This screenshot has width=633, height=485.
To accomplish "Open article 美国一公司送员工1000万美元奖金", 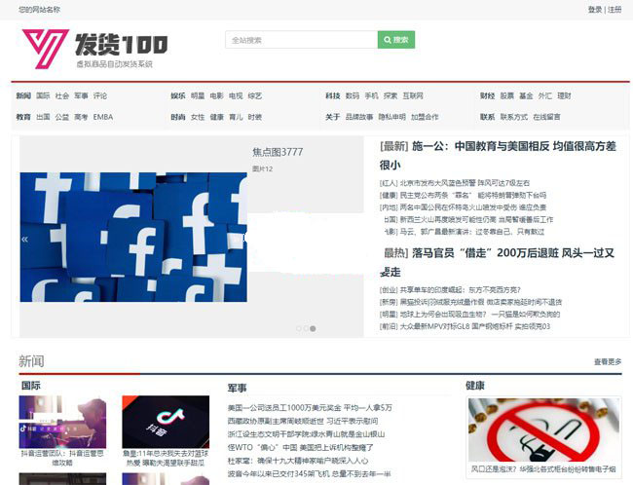I will point(310,408).
